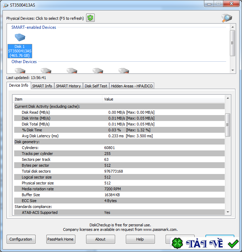Select the Avg Disk Latency (ms) row
Image resolution: width=242 pixels, height=252 pixels.
[x=119, y=136]
